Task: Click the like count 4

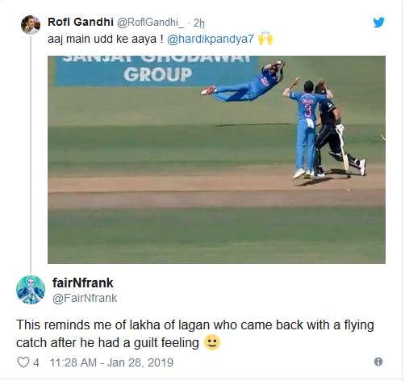Action: 36,362
